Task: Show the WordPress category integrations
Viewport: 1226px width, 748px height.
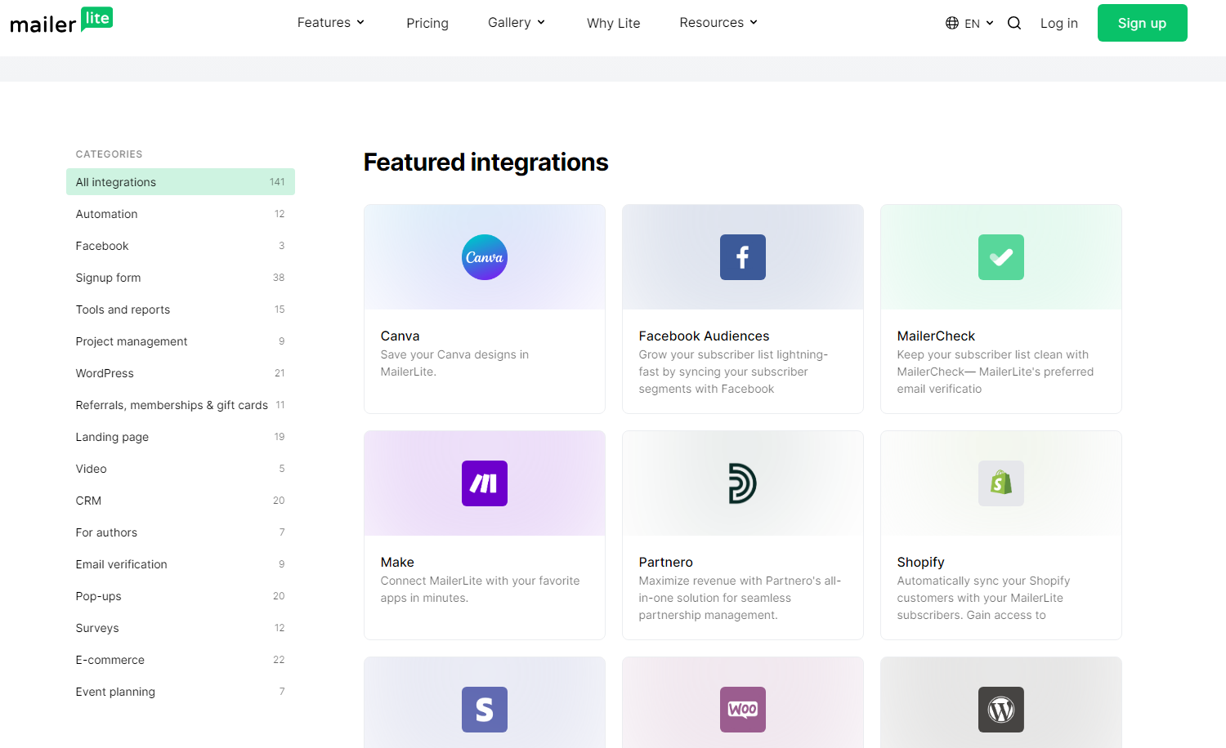Action: [x=181, y=373]
